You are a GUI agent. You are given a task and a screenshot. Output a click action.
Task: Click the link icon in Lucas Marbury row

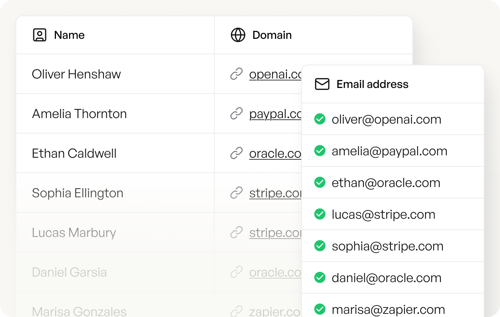point(237,233)
